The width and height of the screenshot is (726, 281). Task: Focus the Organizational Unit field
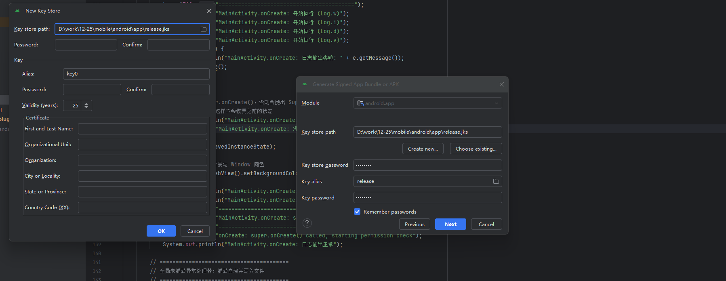tap(143, 145)
